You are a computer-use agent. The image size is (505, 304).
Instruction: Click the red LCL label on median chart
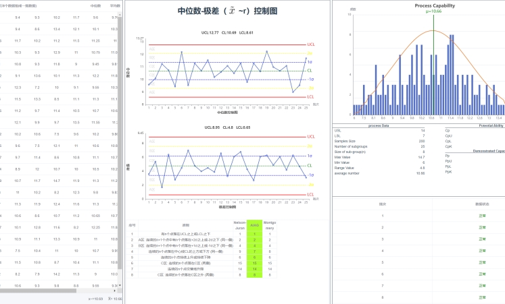tap(310, 96)
